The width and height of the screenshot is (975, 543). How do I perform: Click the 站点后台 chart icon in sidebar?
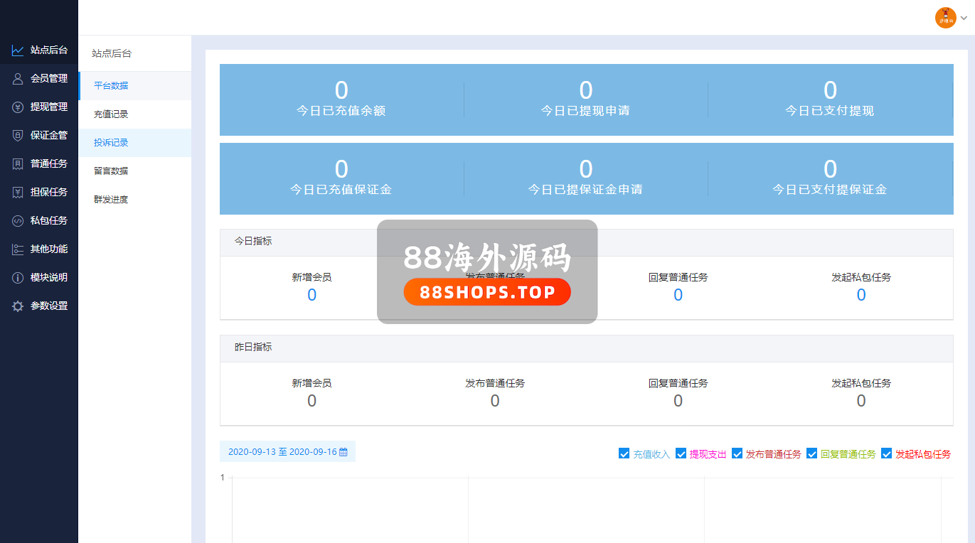[18, 50]
